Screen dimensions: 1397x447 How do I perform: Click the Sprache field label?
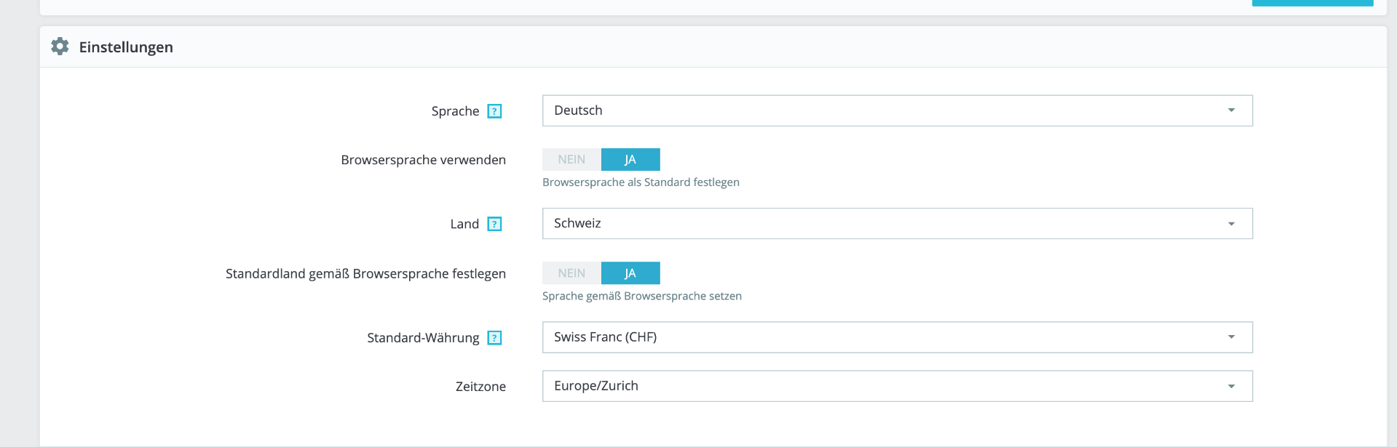pos(455,111)
